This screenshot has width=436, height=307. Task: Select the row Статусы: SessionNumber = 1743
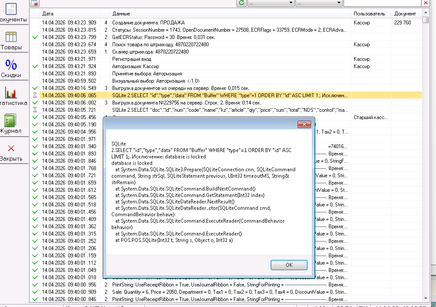click(x=226, y=30)
